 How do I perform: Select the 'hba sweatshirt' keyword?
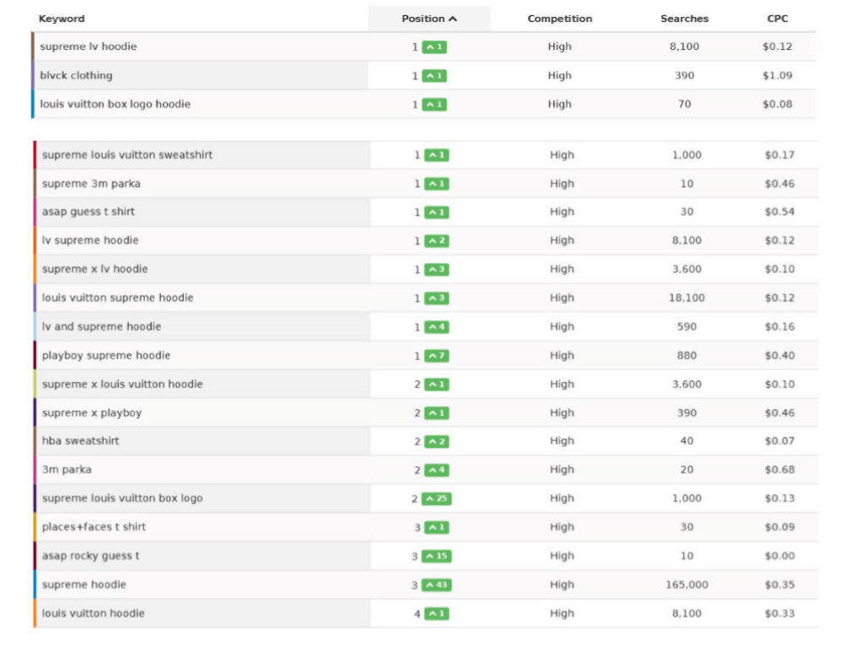point(81,441)
